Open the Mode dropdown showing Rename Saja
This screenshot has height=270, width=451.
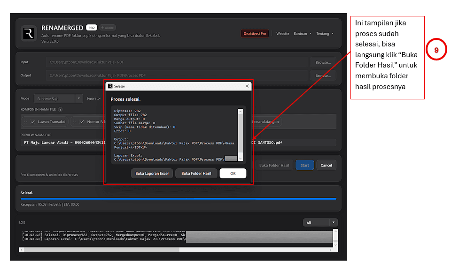point(58,99)
